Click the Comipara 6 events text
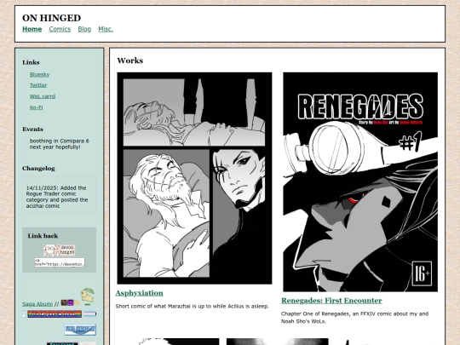This screenshot has width=460, height=345. [x=60, y=144]
